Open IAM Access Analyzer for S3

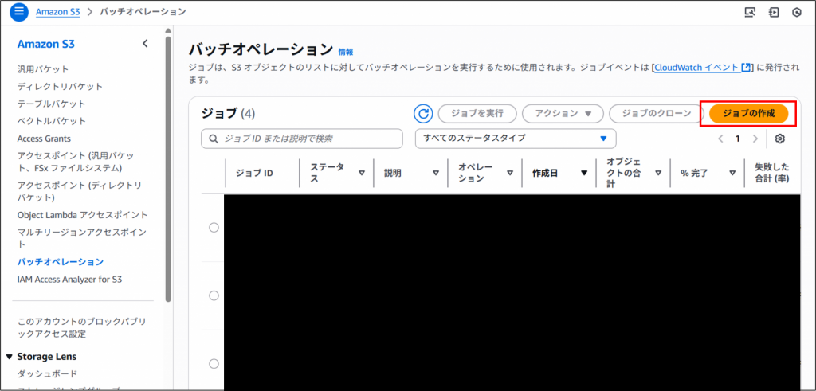click(69, 280)
